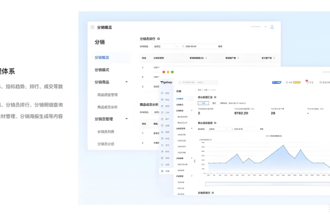
Task: Click the search field in Tigshop header
Action: (198, 82)
